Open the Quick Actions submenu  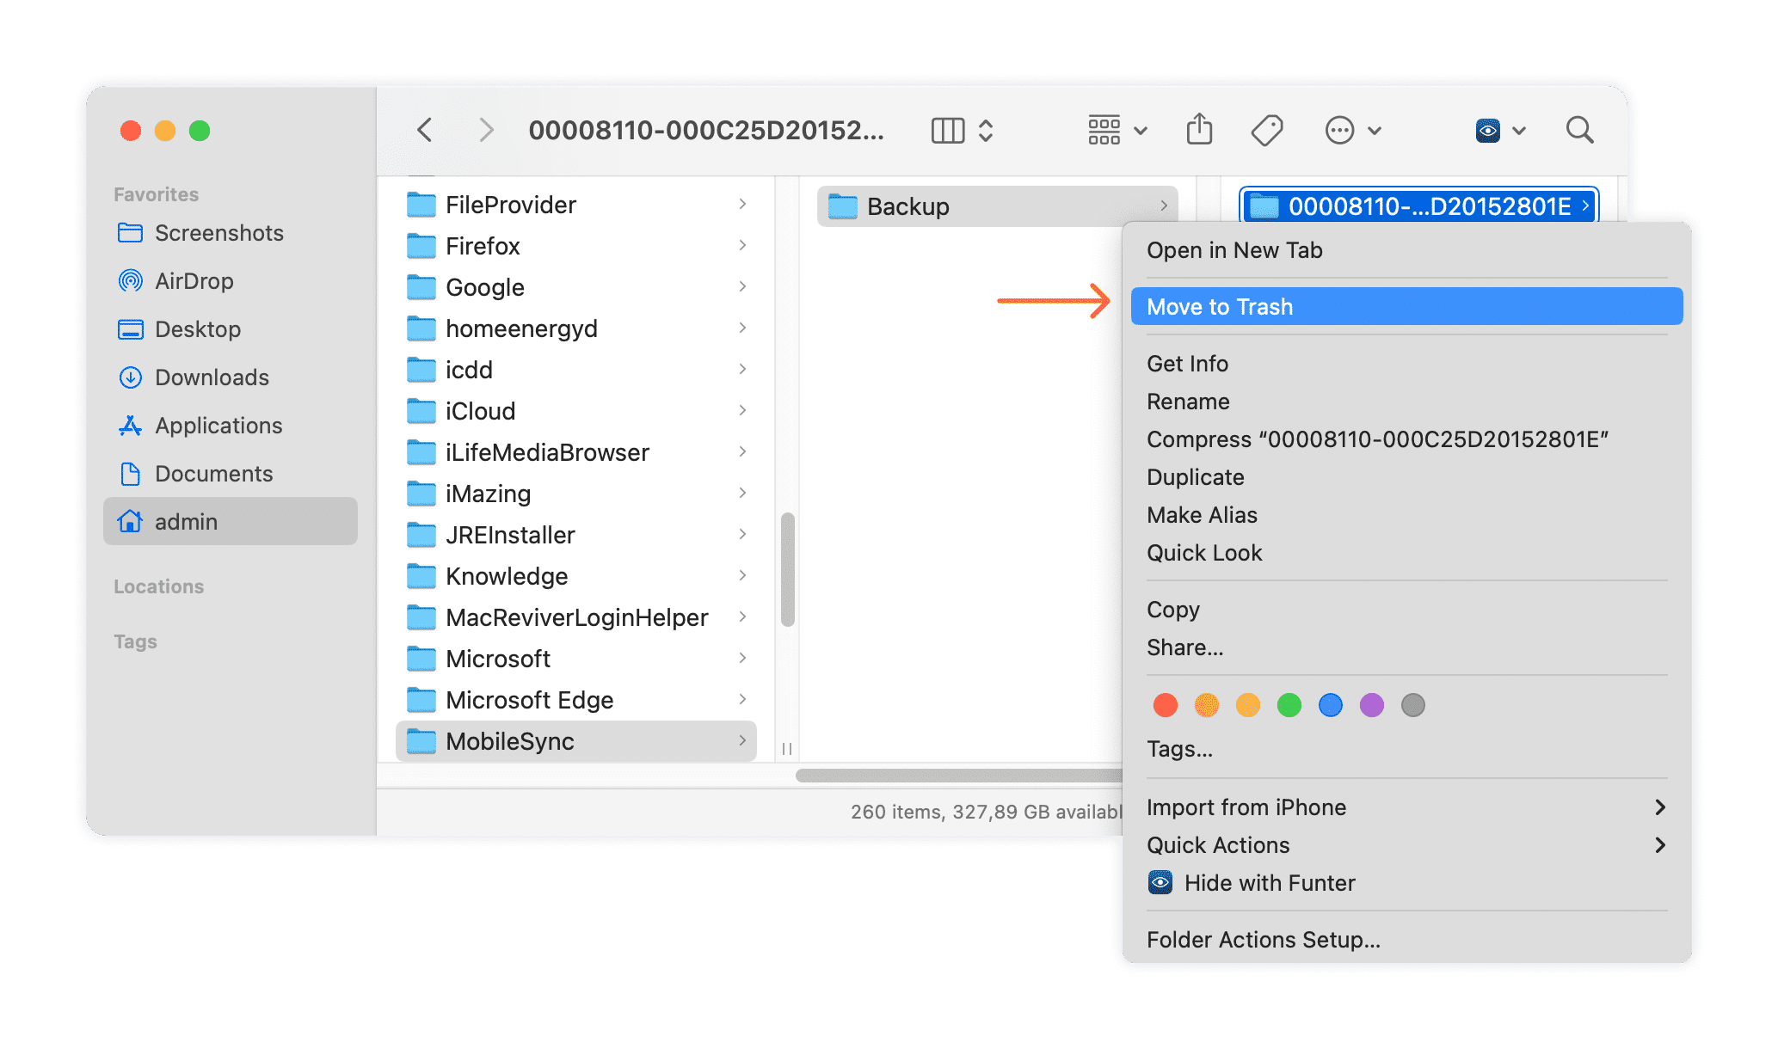pyautogui.click(x=1218, y=844)
